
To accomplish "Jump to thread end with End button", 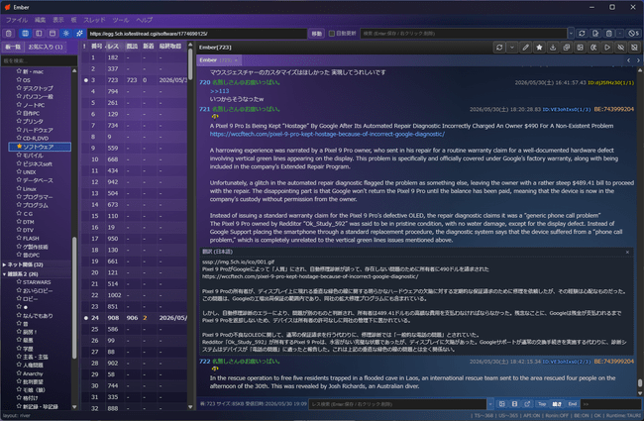I will 573,404.
